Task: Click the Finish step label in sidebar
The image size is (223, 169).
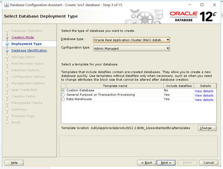Action: tap(16, 122)
